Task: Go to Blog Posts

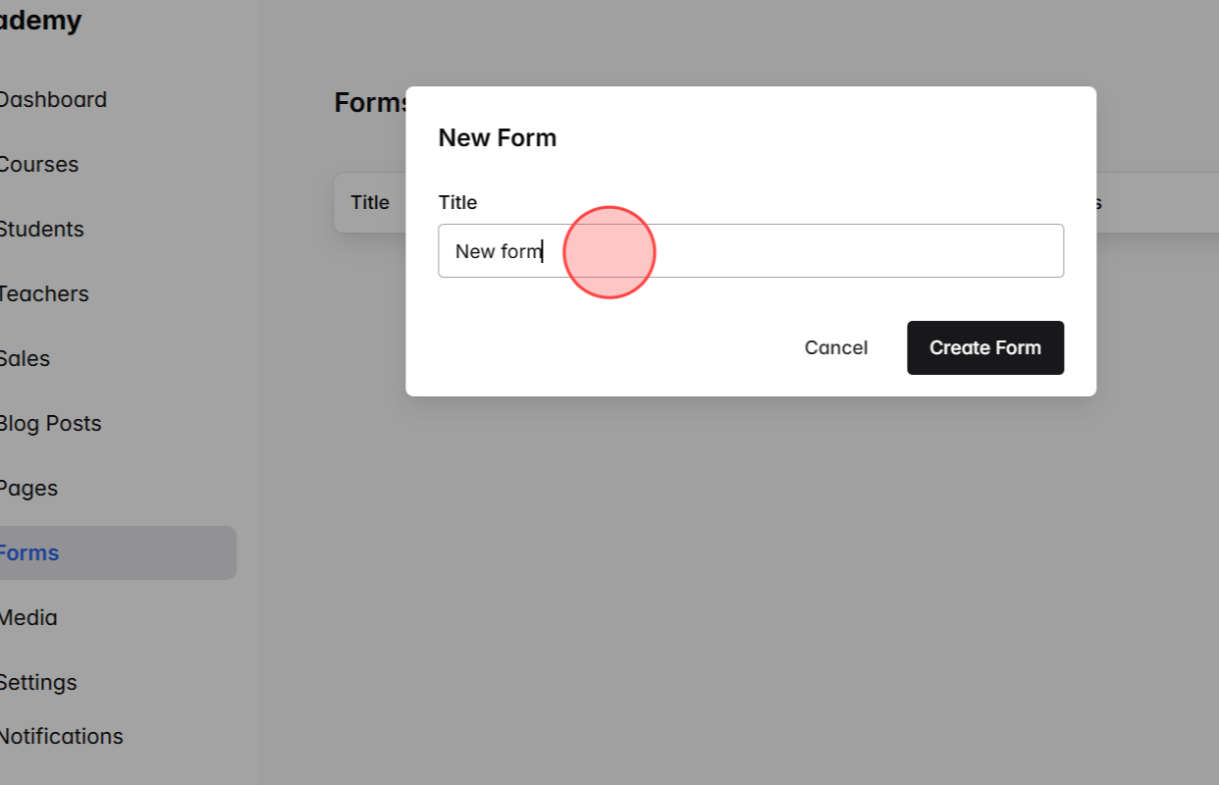Action: [50, 423]
